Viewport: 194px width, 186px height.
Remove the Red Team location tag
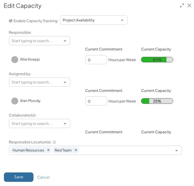pyautogui.click(x=76, y=150)
